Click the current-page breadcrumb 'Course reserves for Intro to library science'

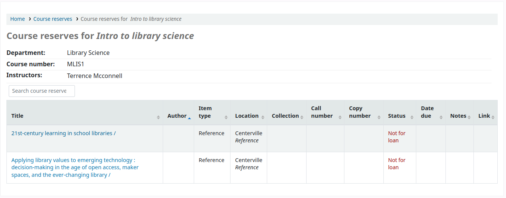tap(131, 19)
